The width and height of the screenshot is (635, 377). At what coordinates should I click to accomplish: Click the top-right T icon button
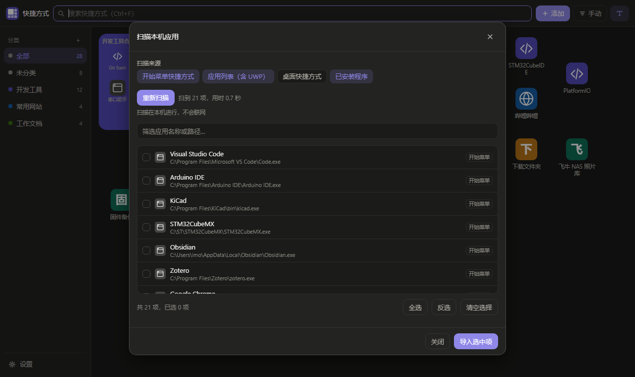(620, 13)
